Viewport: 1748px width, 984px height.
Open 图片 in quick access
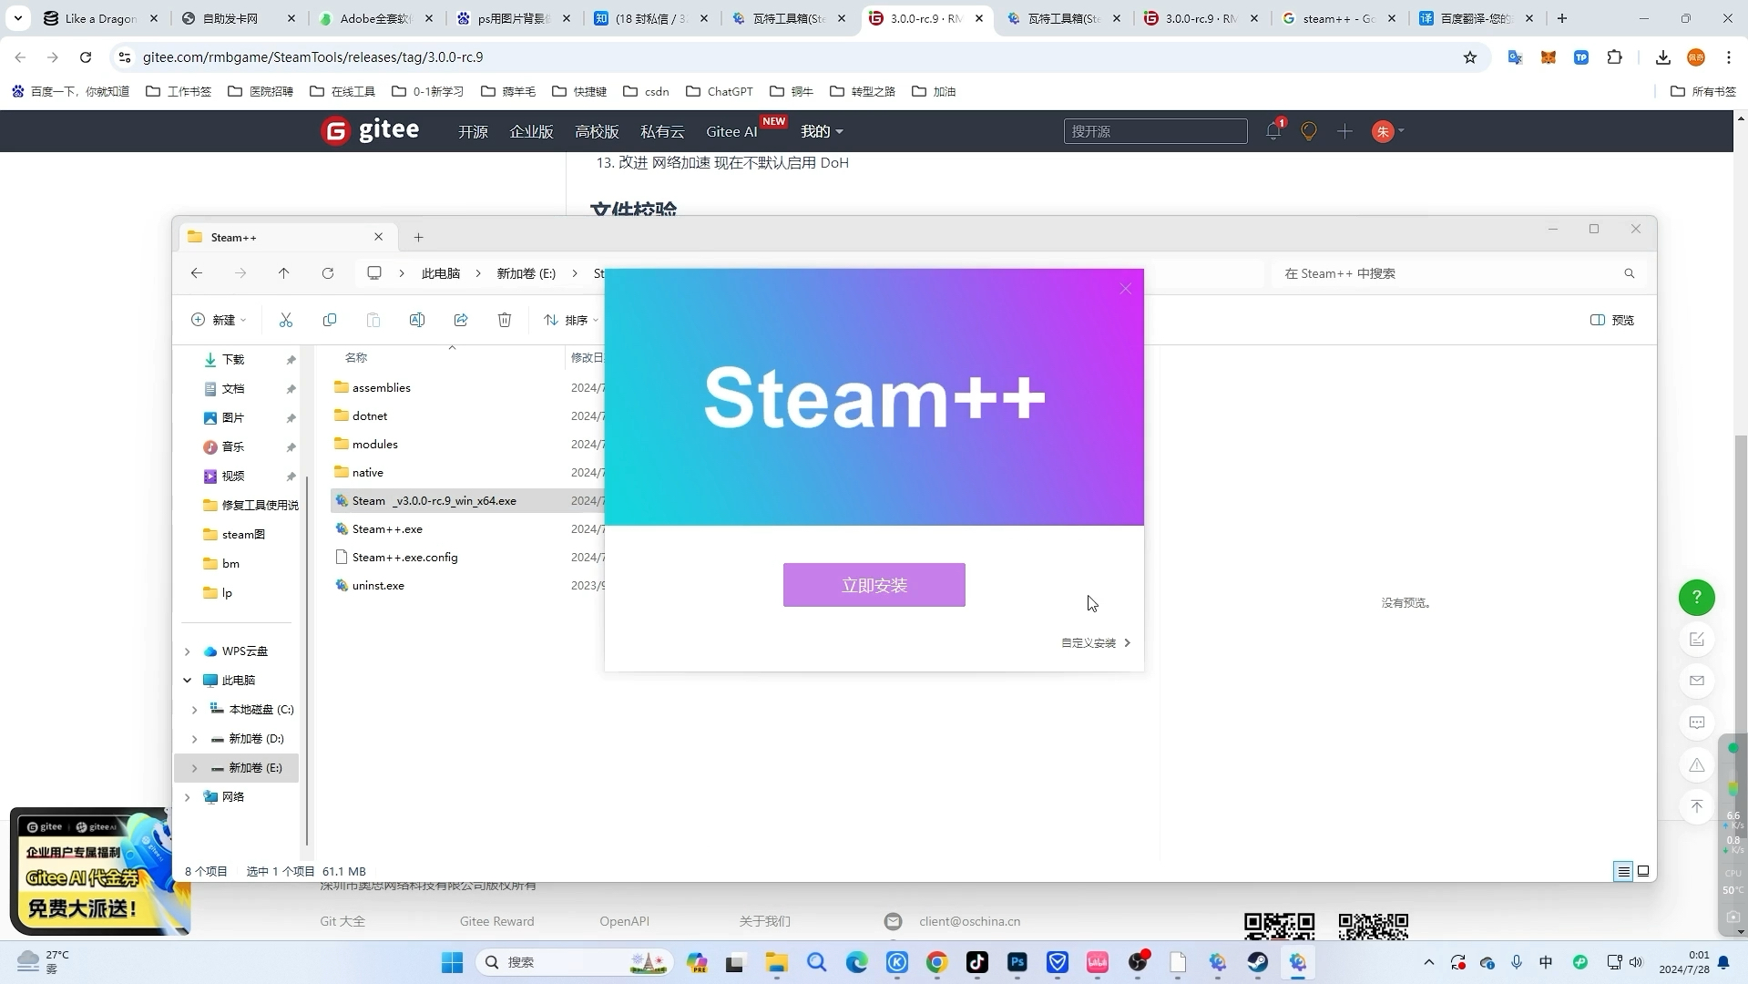point(233,417)
